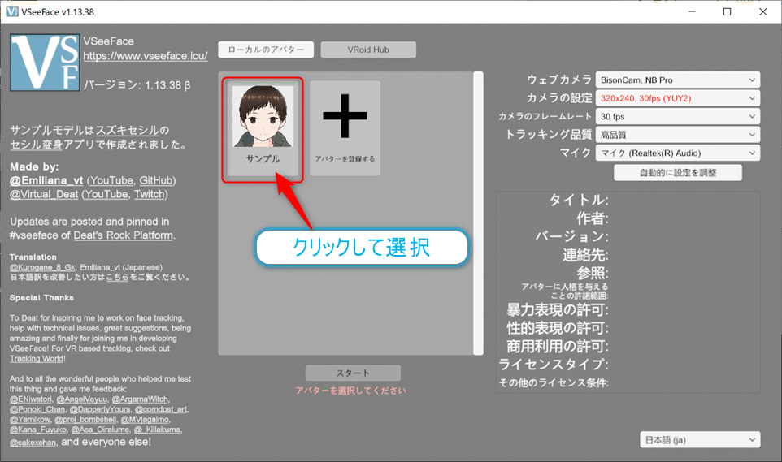This screenshot has width=782, height=462.
Task: Open the カメラの設定 dropdown 320x240 30fps
Action: click(678, 98)
